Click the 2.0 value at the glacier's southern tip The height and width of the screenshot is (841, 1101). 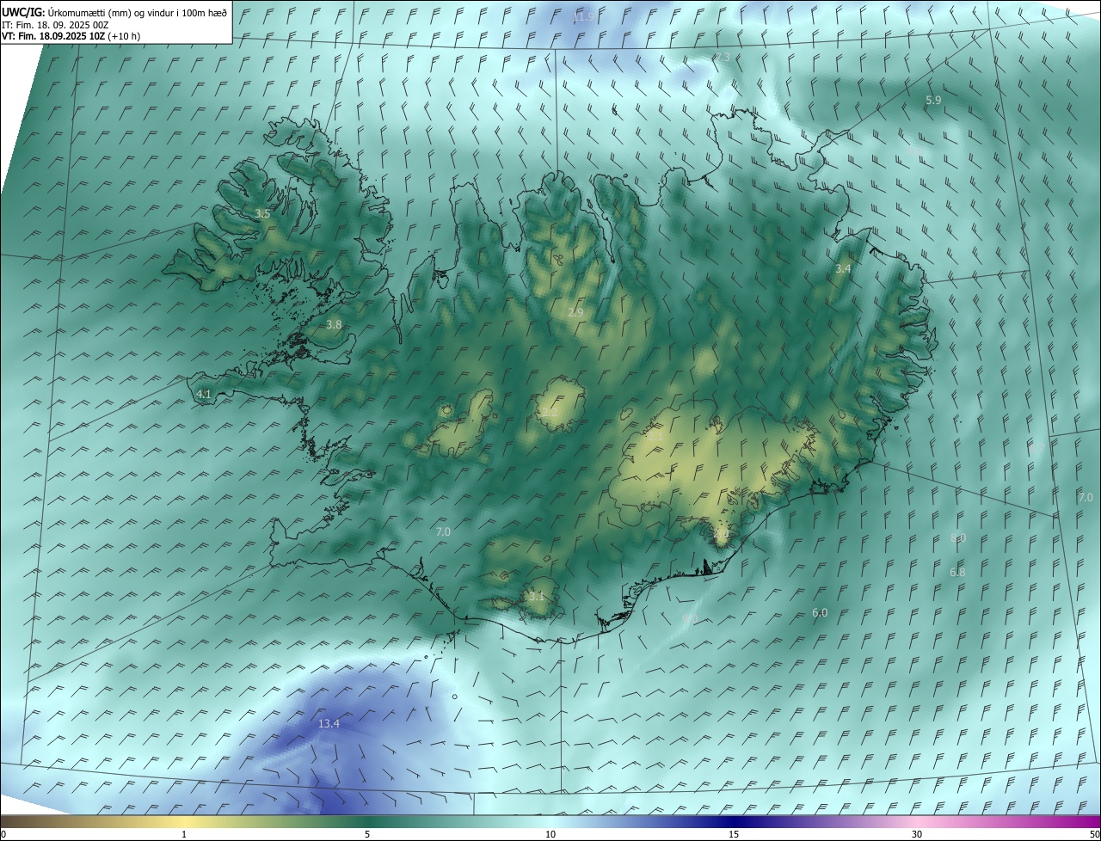tap(721, 535)
